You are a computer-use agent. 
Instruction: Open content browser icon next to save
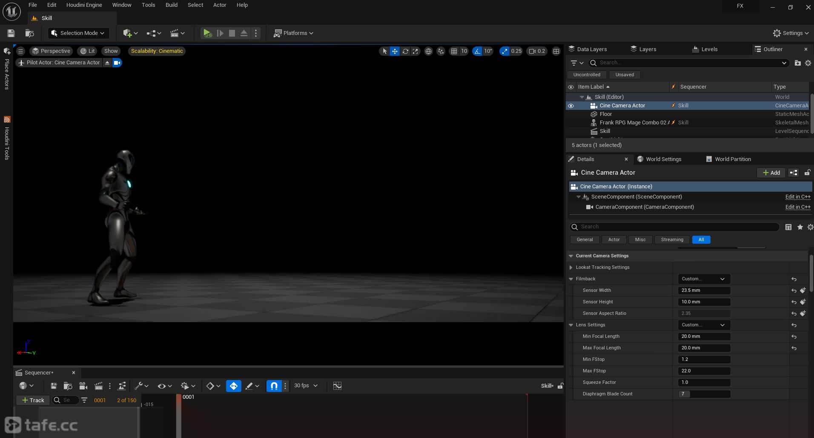pos(29,33)
